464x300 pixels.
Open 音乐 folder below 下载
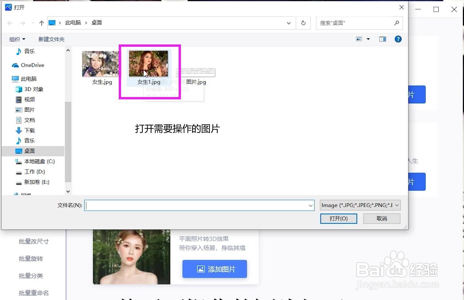(25, 141)
